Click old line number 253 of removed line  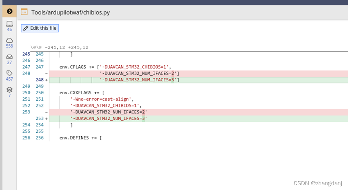pyautogui.click(x=26, y=112)
